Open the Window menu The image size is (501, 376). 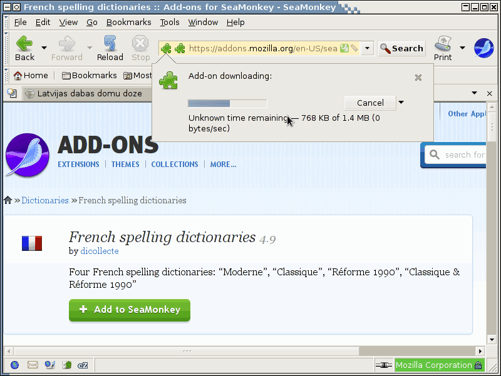[x=203, y=23]
